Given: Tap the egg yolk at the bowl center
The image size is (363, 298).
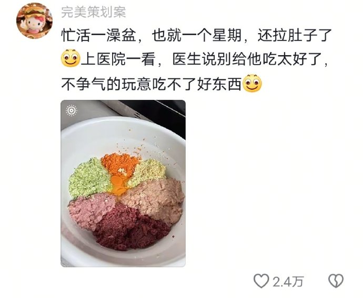Looking at the screenshot, I should (118, 185).
